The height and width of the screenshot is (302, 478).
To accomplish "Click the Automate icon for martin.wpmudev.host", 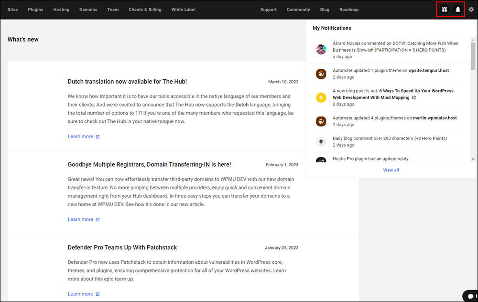I will point(321,121).
